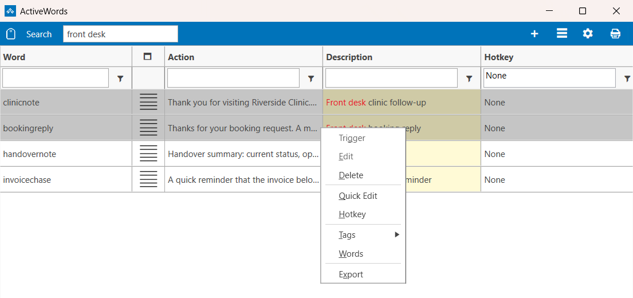633x298 pixels.
Task: Click the Description column filter input
Action: click(x=391, y=78)
